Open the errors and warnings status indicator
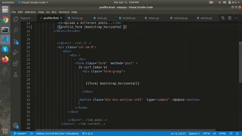Viewport: 242px width, 136px height. [87, 133]
